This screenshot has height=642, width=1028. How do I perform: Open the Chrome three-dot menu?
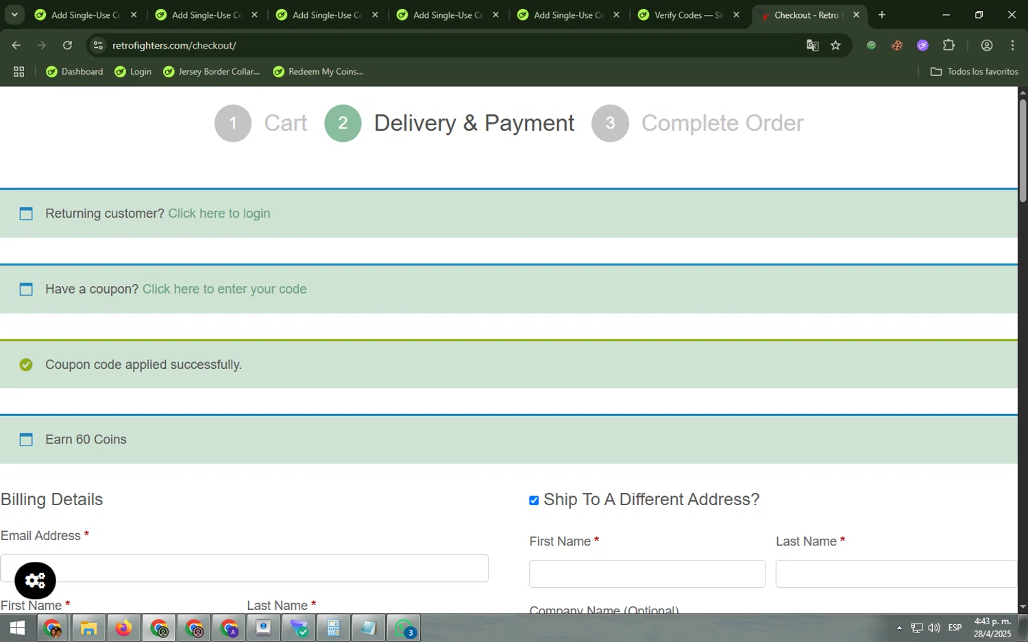click(1012, 45)
